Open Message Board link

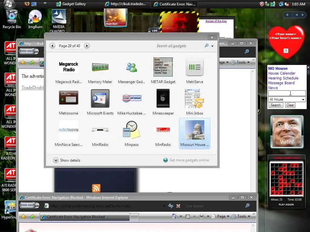tap(281, 83)
